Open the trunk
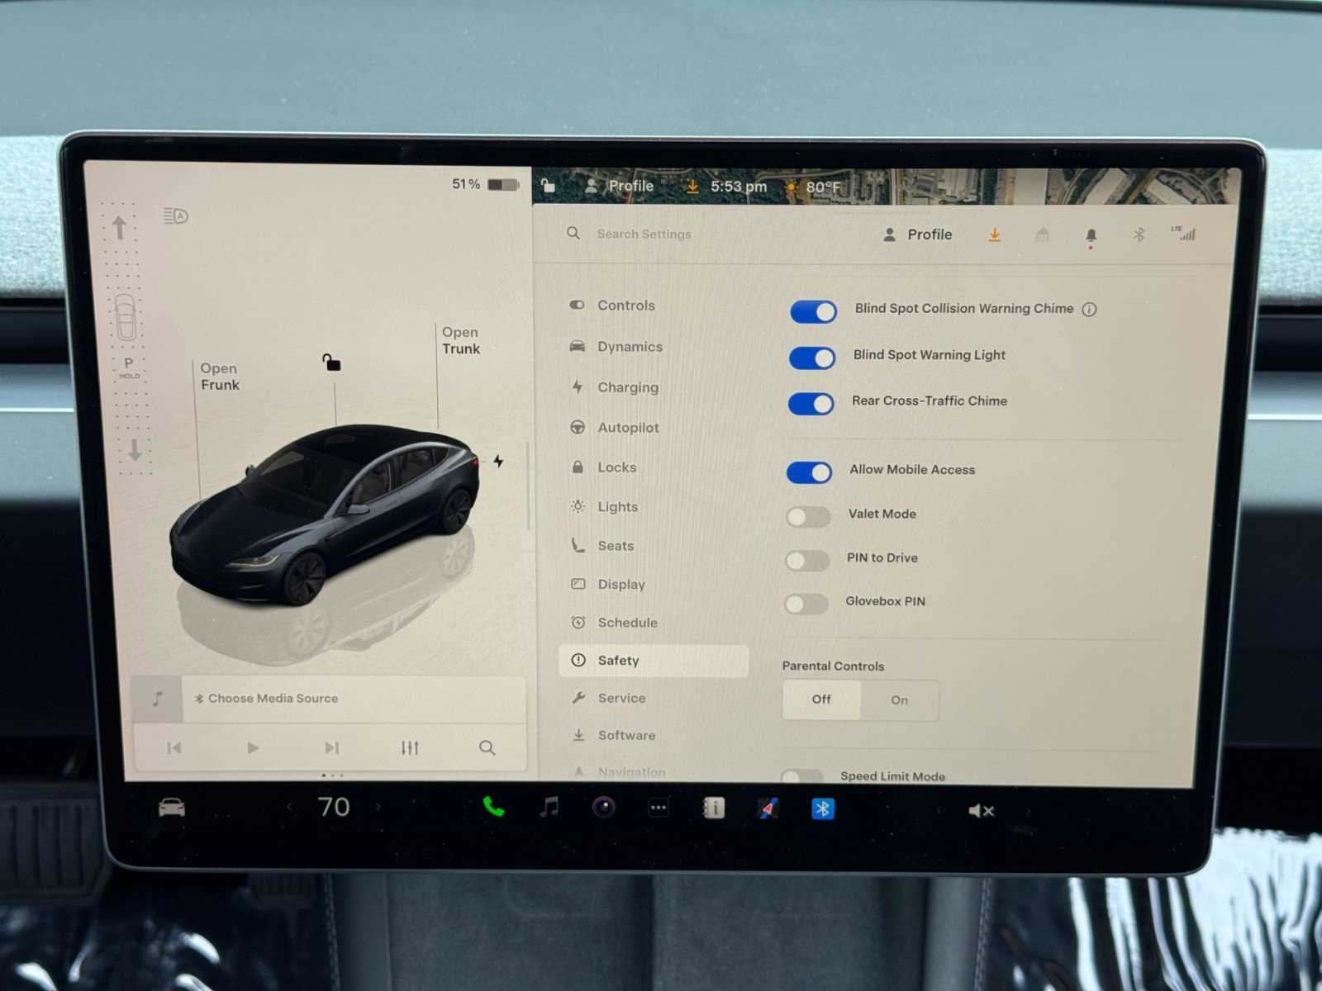 click(459, 340)
